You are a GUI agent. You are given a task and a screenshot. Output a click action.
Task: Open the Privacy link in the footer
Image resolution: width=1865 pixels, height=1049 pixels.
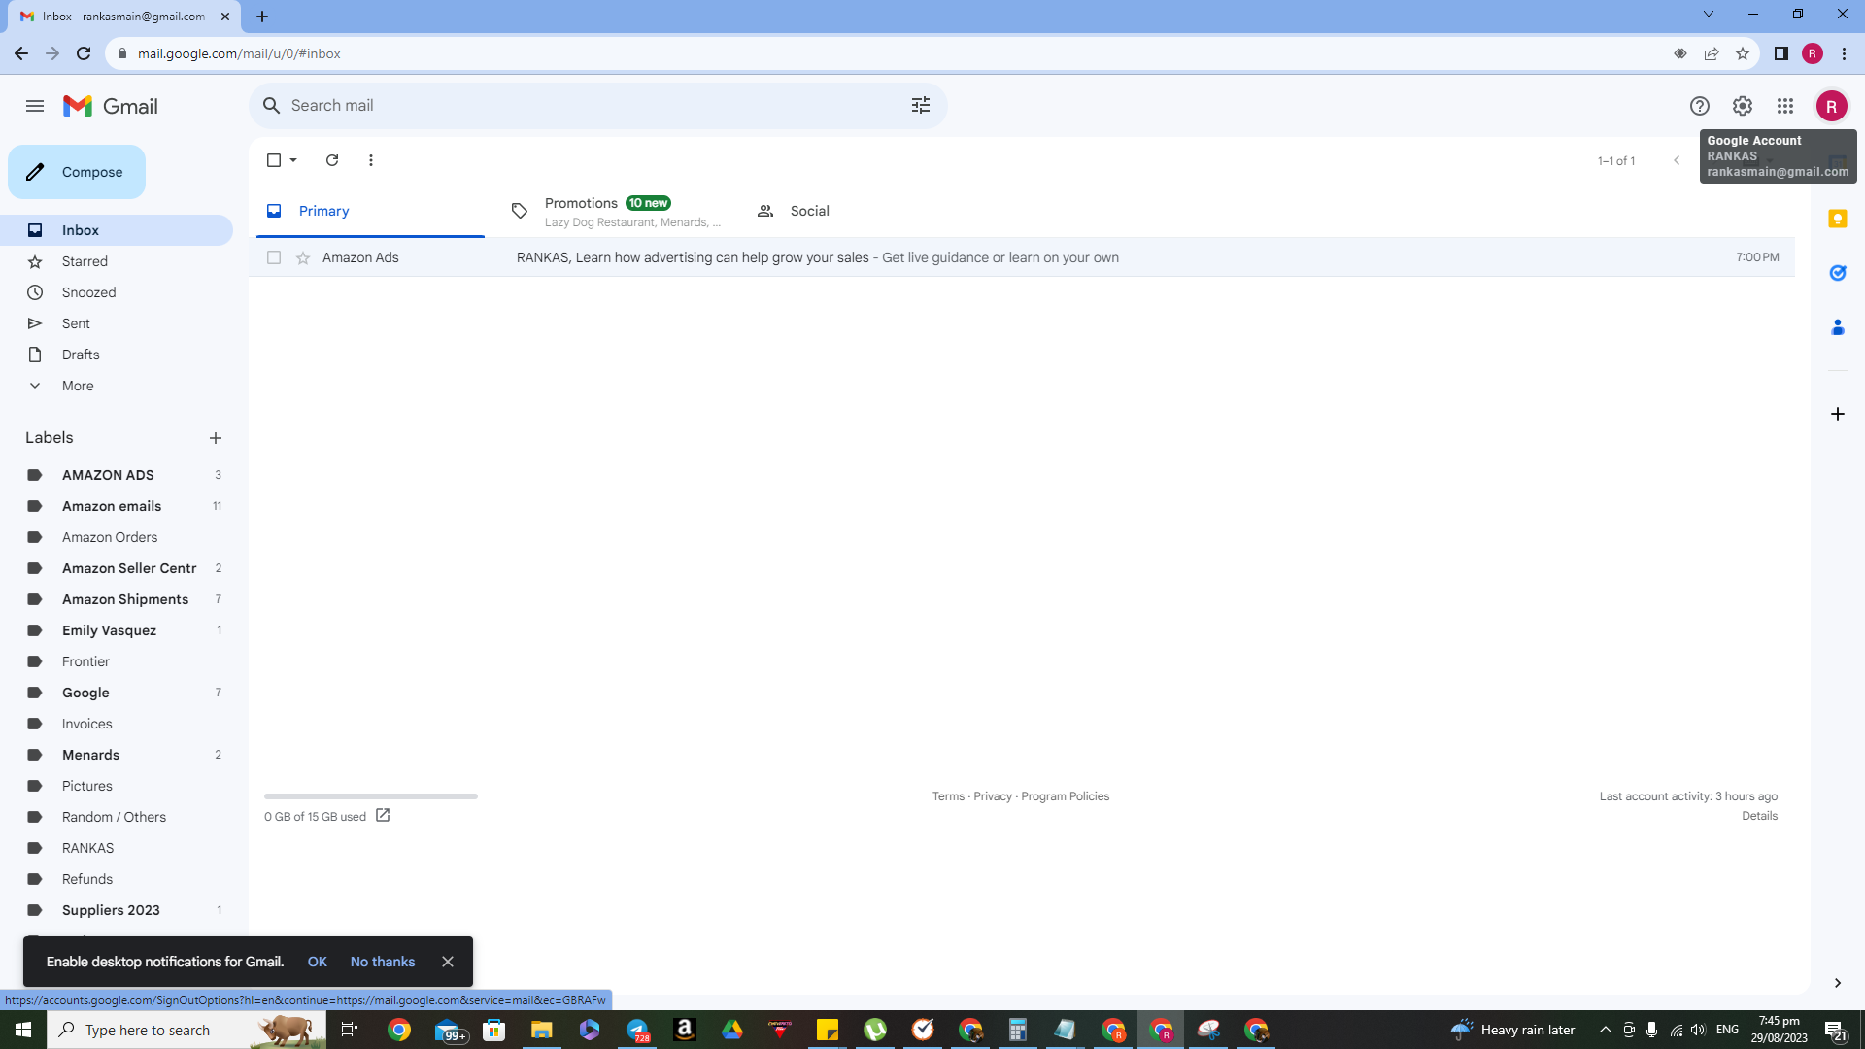pyautogui.click(x=993, y=796)
